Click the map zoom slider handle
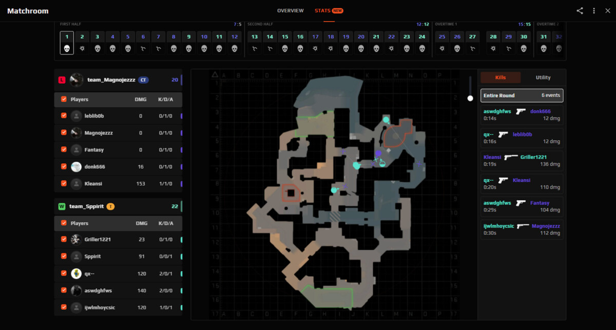 click(x=470, y=98)
